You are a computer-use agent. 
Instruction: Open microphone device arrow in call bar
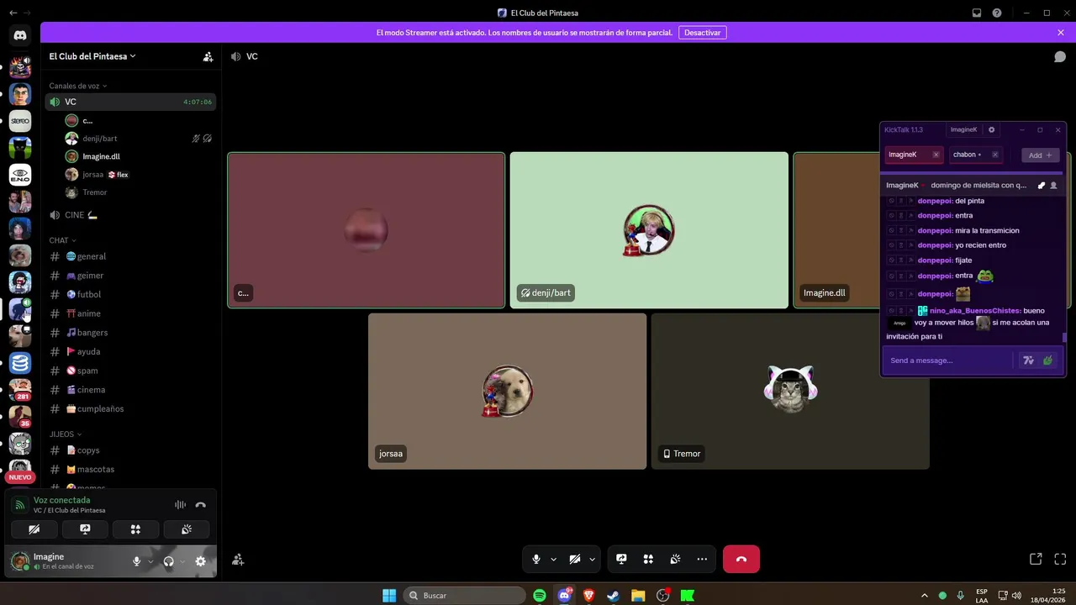tap(553, 559)
